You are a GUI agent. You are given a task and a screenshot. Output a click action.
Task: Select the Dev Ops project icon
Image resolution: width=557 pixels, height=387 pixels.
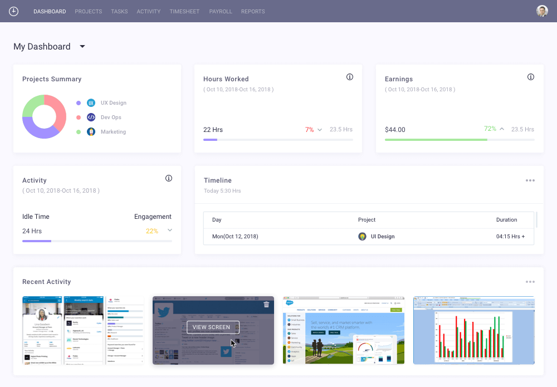(x=91, y=117)
